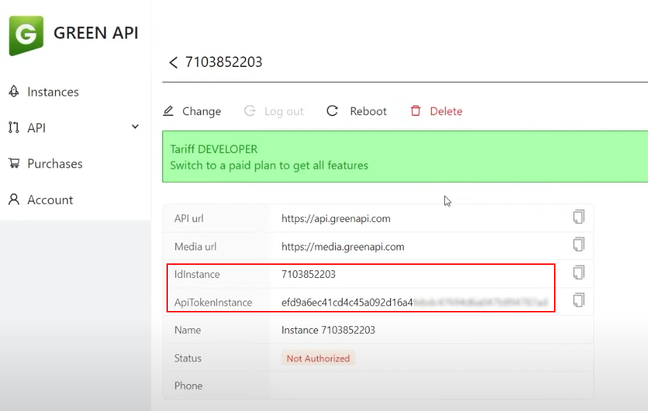Viewport: 648px width, 411px height.
Task: Click the Tariff DEVELOPER text
Action: coord(213,149)
